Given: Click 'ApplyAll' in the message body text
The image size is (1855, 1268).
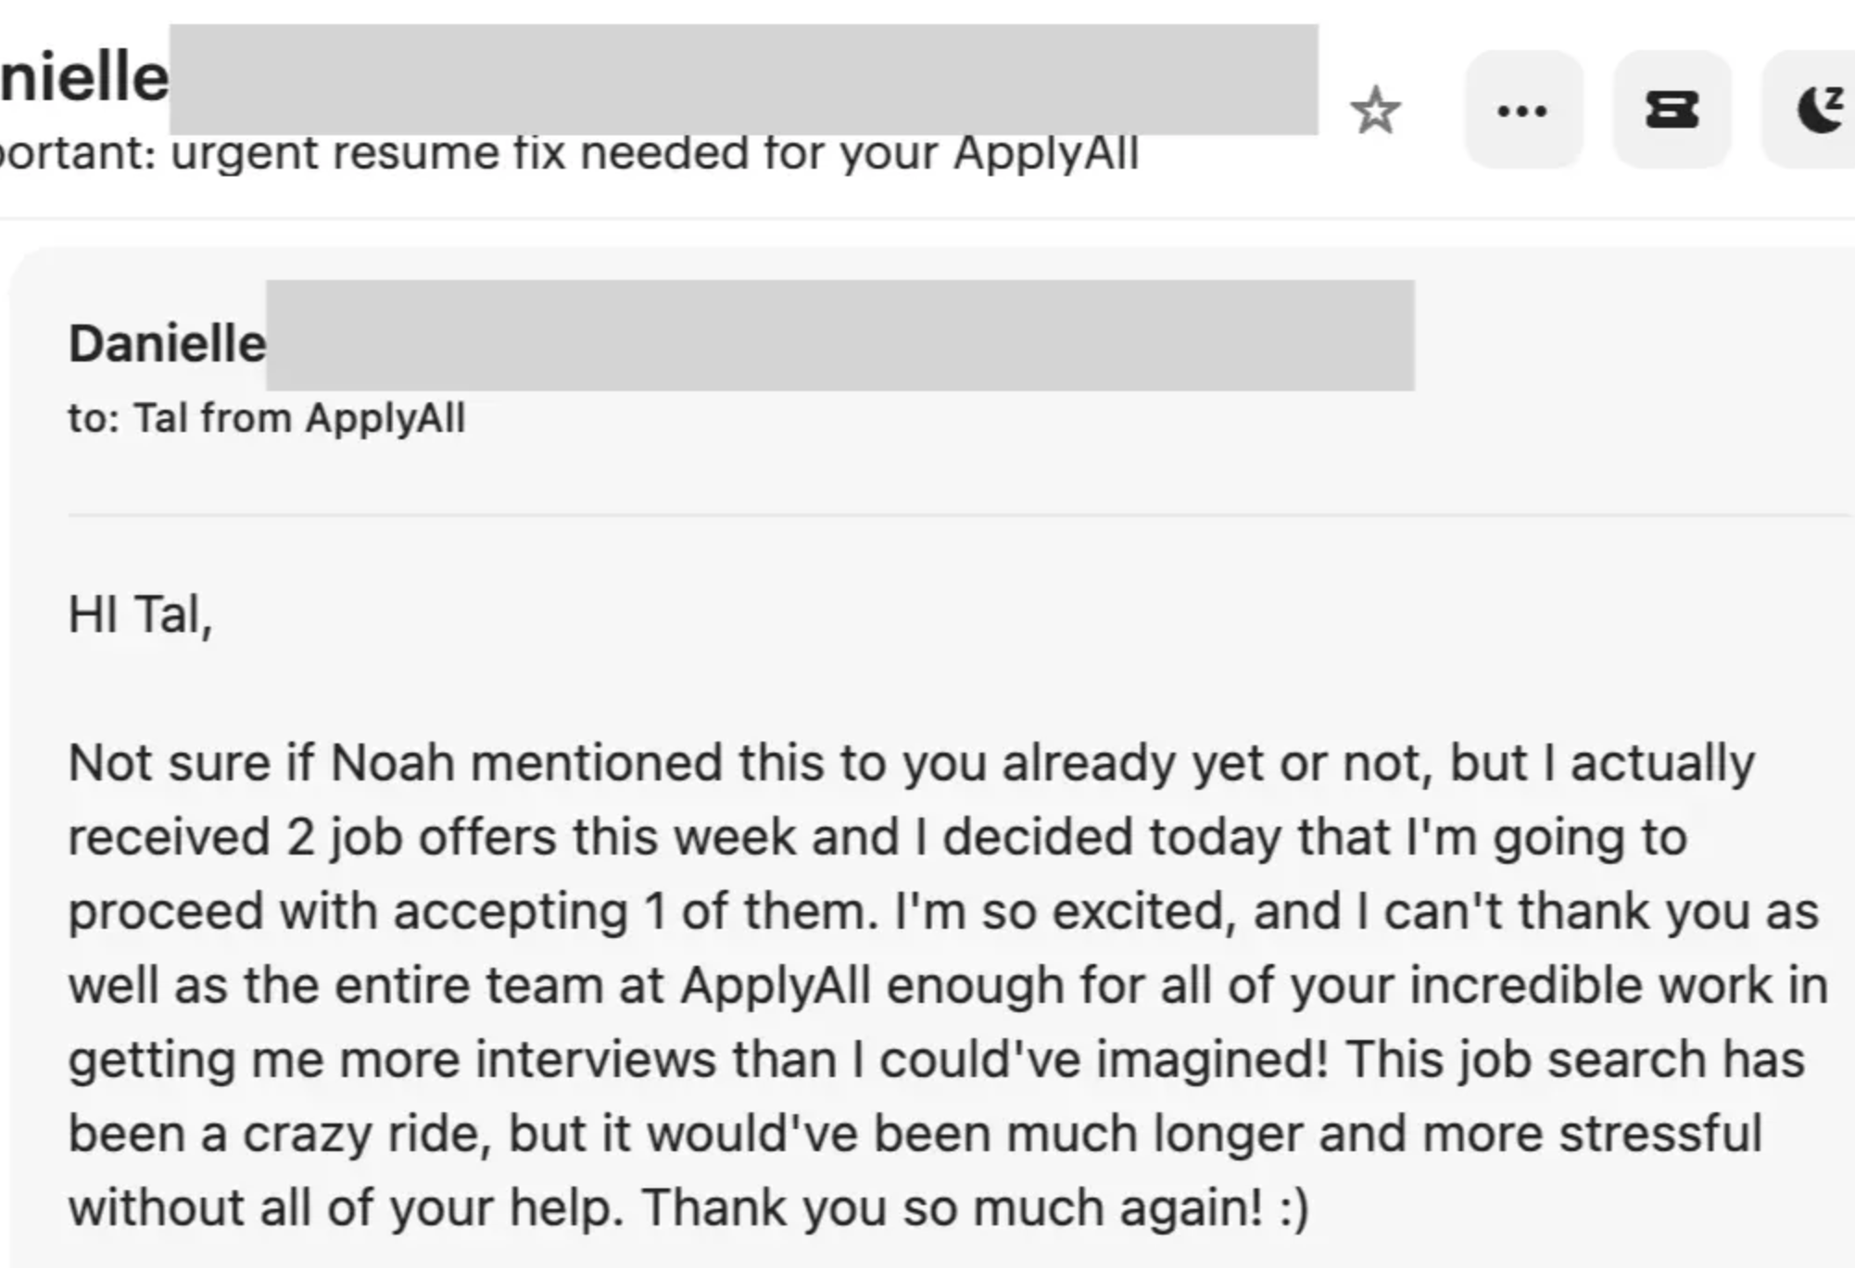Looking at the screenshot, I should click(x=775, y=985).
